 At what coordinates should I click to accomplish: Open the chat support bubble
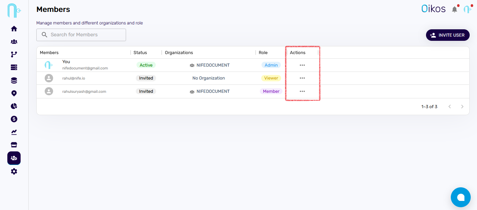[461, 197]
